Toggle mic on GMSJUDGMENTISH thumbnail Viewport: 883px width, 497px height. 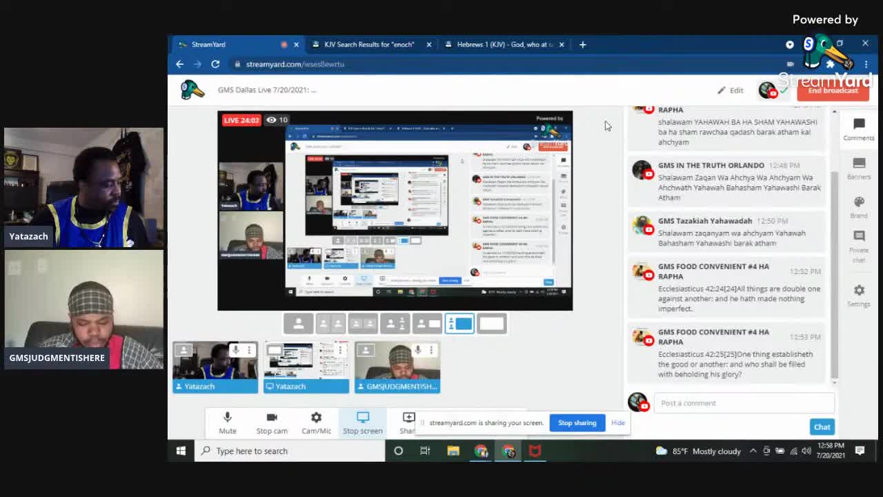point(418,351)
